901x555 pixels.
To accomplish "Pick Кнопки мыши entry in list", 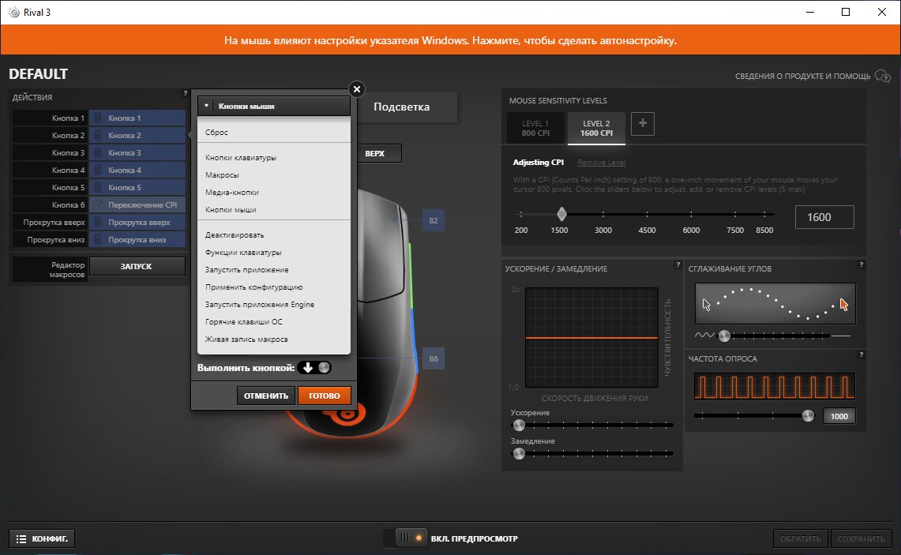I will [x=231, y=210].
